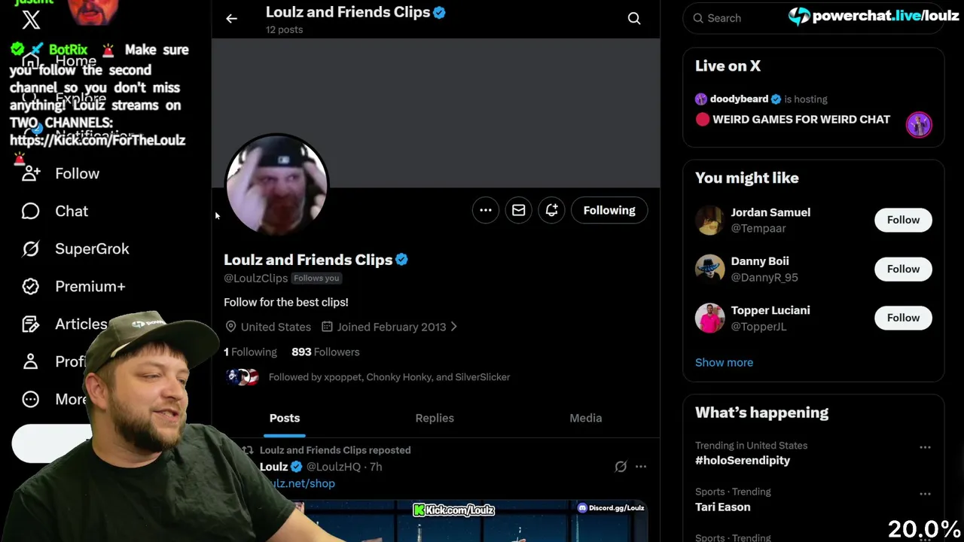Open the profile search magnifier icon
The image size is (964, 542).
coord(634,18)
